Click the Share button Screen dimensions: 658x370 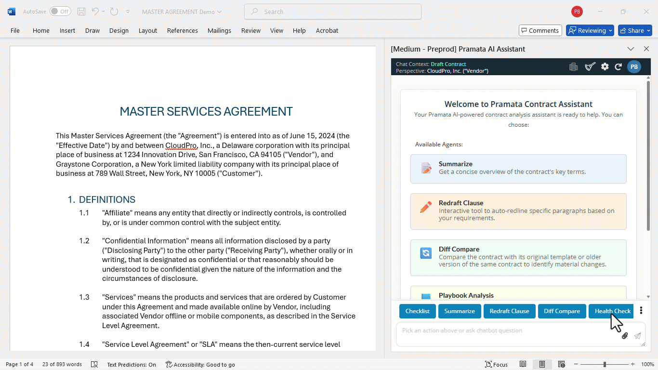pyautogui.click(x=635, y=30)
